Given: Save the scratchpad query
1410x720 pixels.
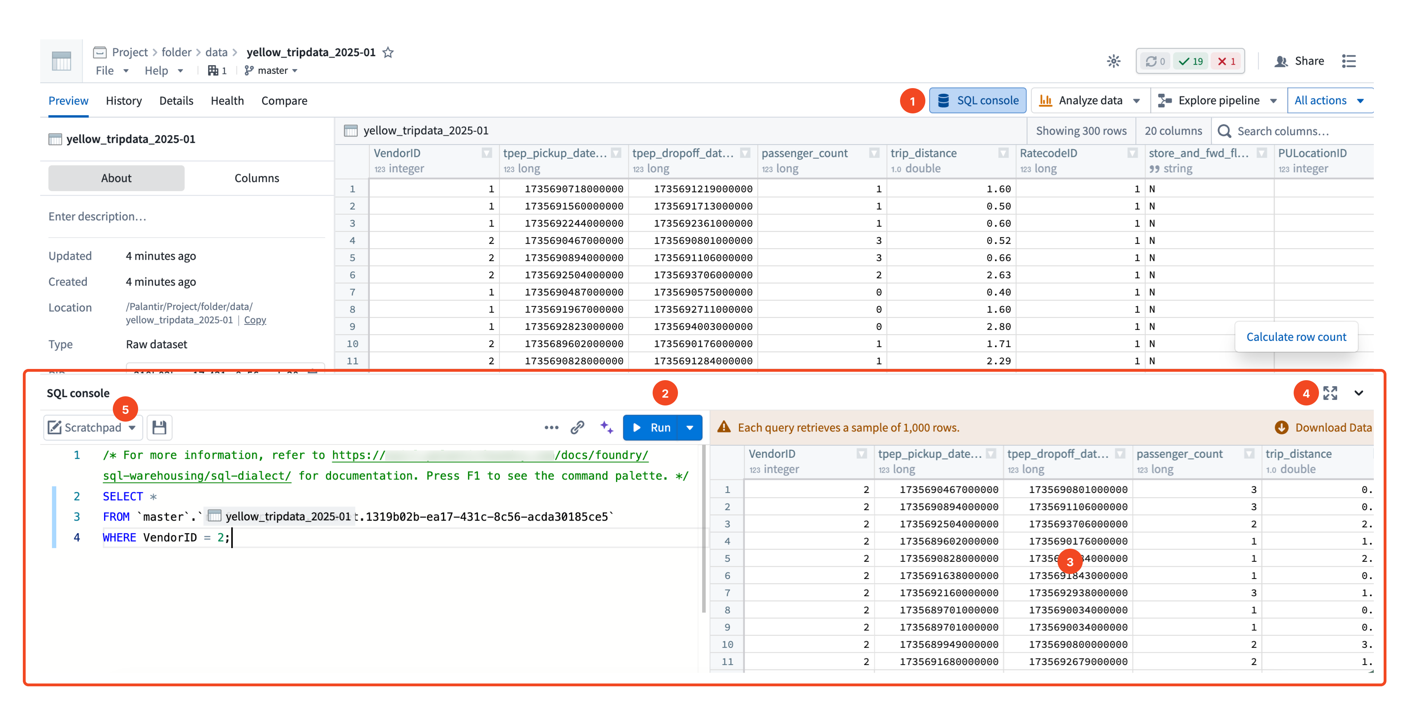Looking at the screenshot, I should pos(159,428).
